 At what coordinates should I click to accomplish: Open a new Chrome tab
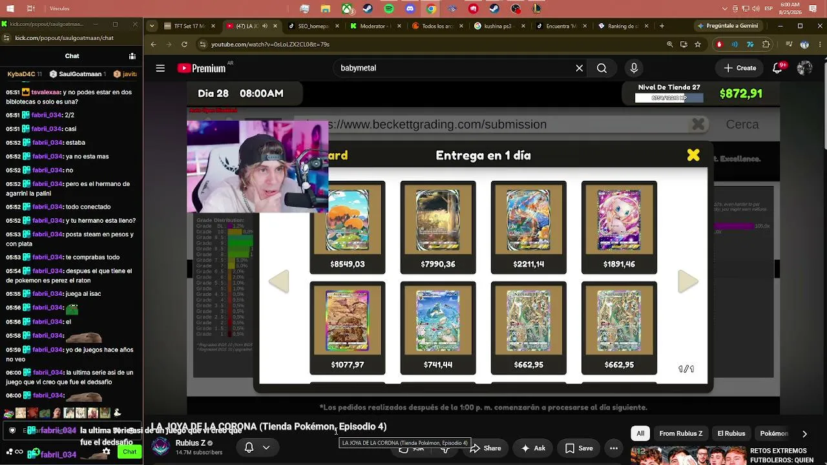(x=662, y=26)
